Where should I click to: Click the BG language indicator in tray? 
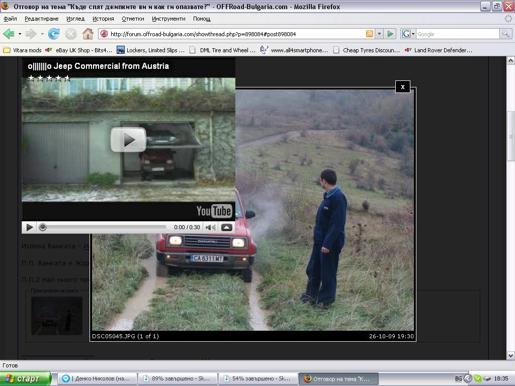[x=458, y=379]
